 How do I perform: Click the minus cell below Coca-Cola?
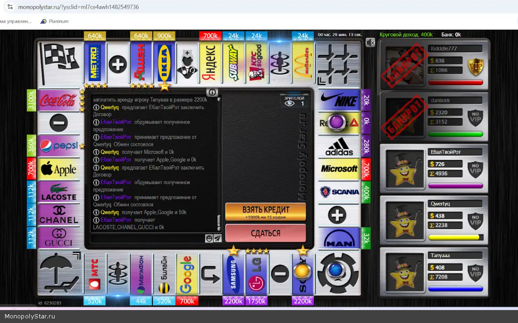tap(58, 123)
